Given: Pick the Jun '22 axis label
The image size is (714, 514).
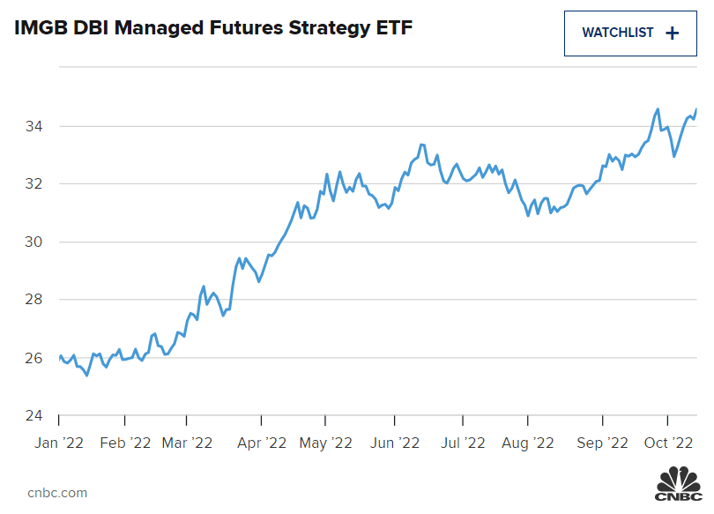Looking at the screenshot, I should [x=397, y=443].
